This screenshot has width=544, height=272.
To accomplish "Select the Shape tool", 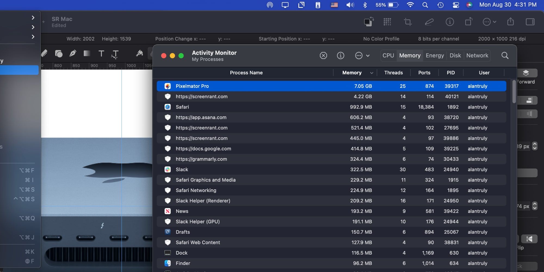I will pos(59,54).
